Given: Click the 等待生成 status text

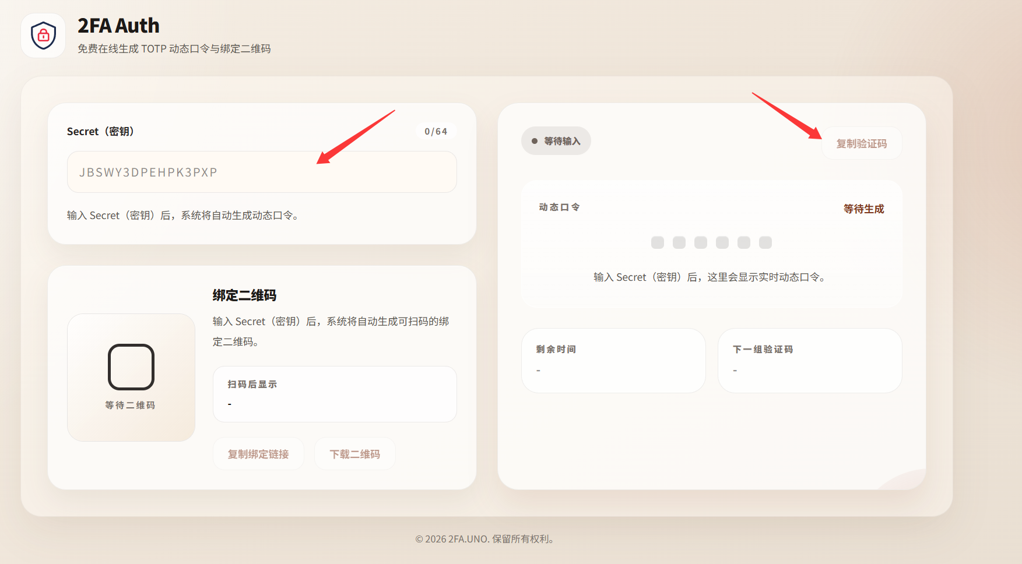Looking at the screenshot, I should [864, 209].
